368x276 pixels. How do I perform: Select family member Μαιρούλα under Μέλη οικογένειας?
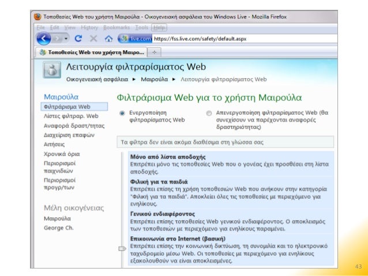(x=57, y=218)
